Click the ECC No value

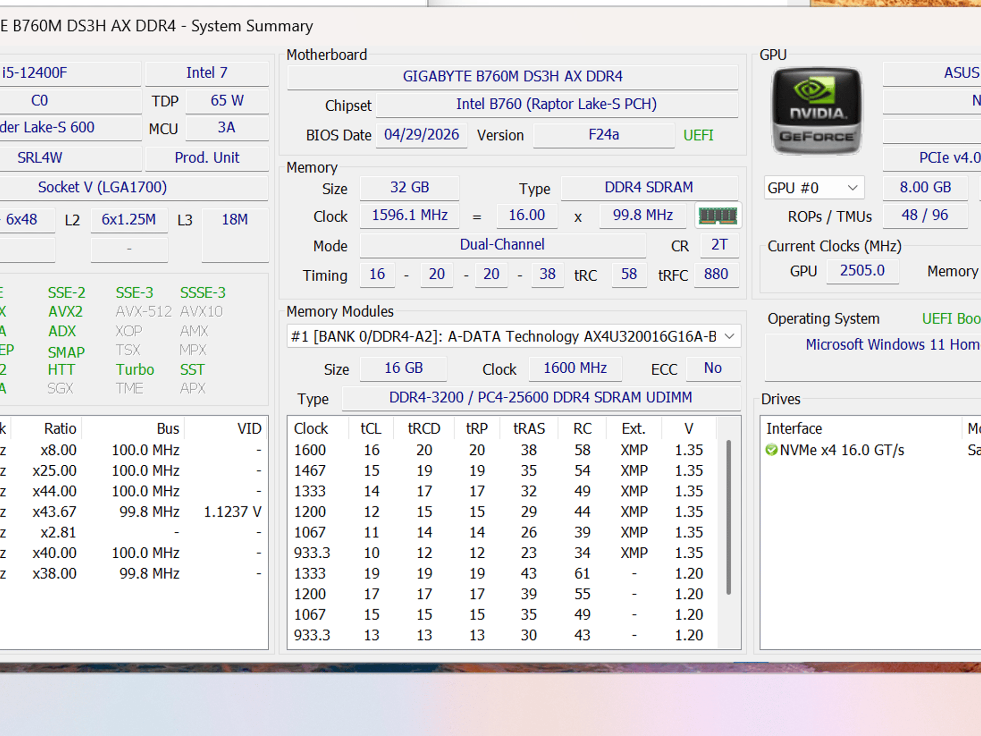click(x=713, y=368)
